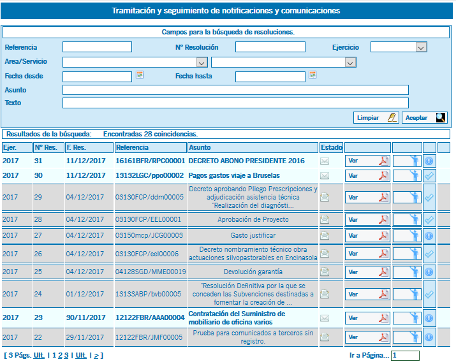
Task: Click the Ir a Página input box
Action: pyautogui.click(x=405, y=356)
